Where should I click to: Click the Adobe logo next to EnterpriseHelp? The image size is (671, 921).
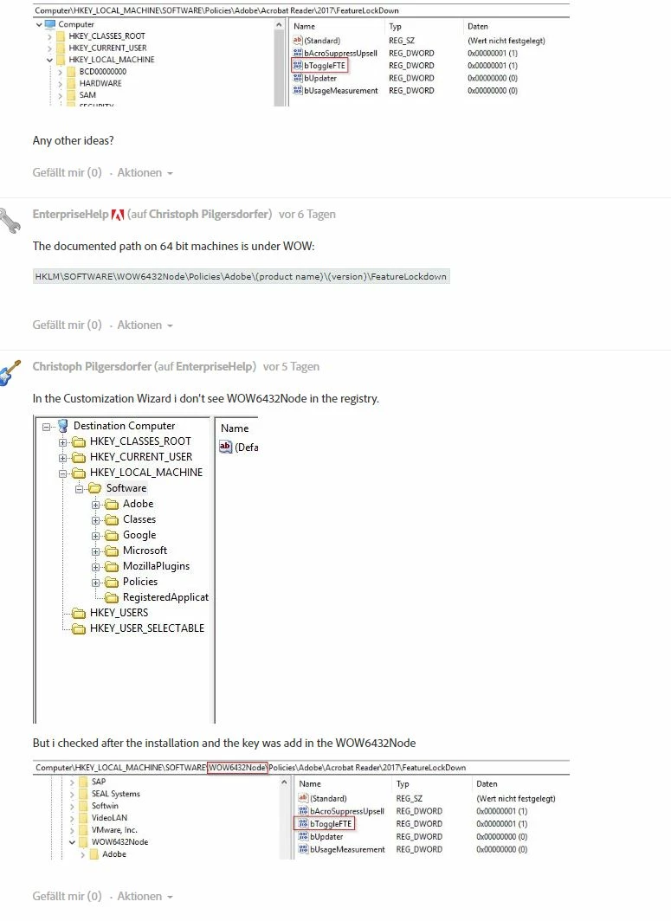coord(118,215)
